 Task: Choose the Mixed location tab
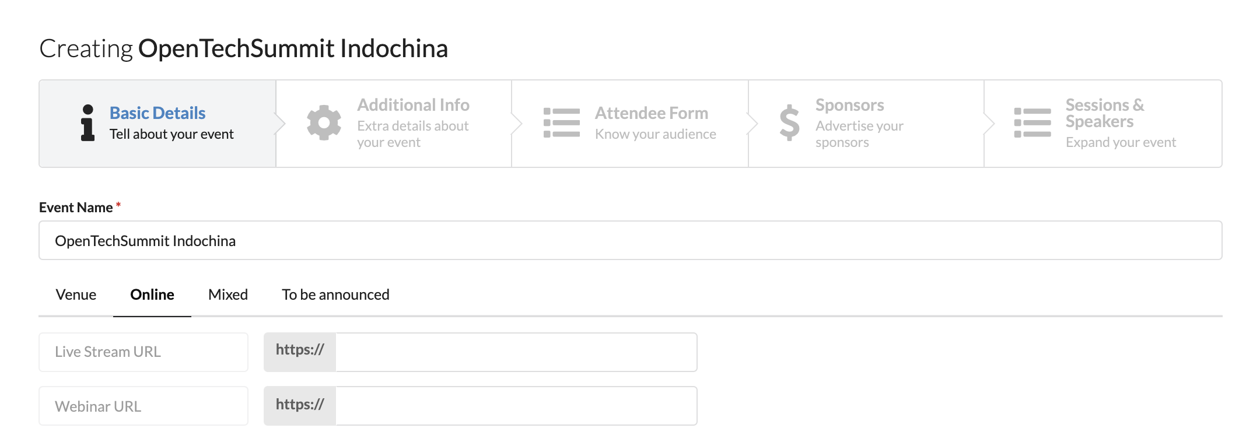coord(228,294)
